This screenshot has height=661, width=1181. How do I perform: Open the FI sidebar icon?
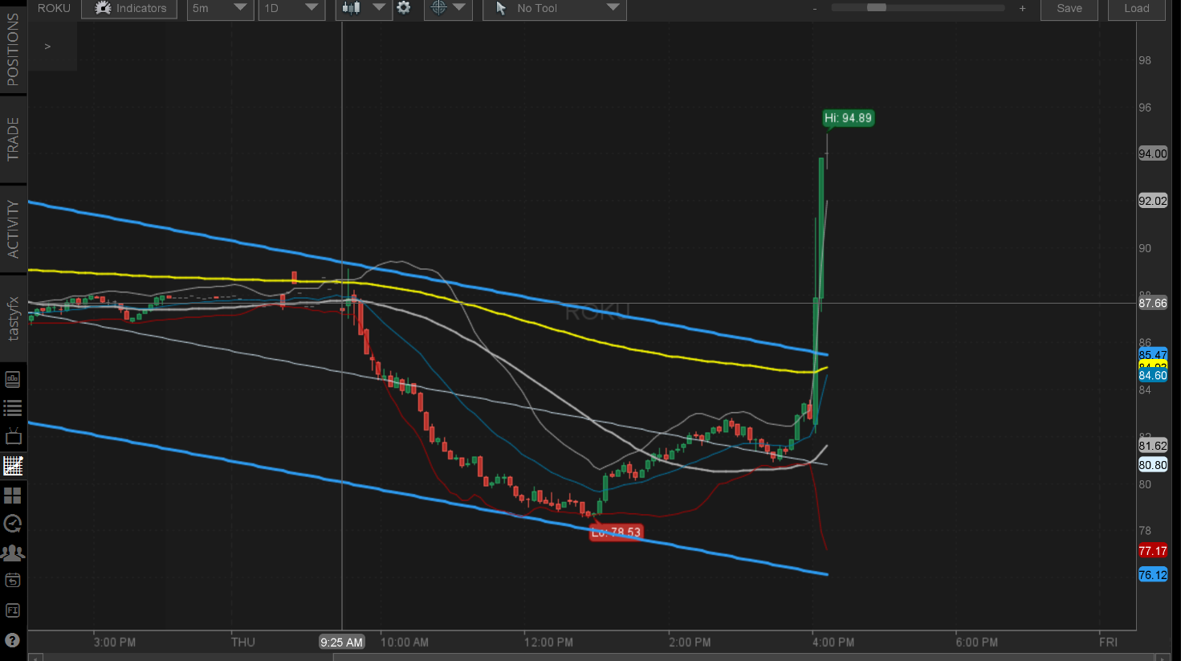[x=13, y=610]
